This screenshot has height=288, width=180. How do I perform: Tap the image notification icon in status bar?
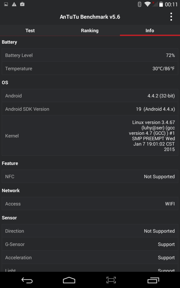(6, 4)
